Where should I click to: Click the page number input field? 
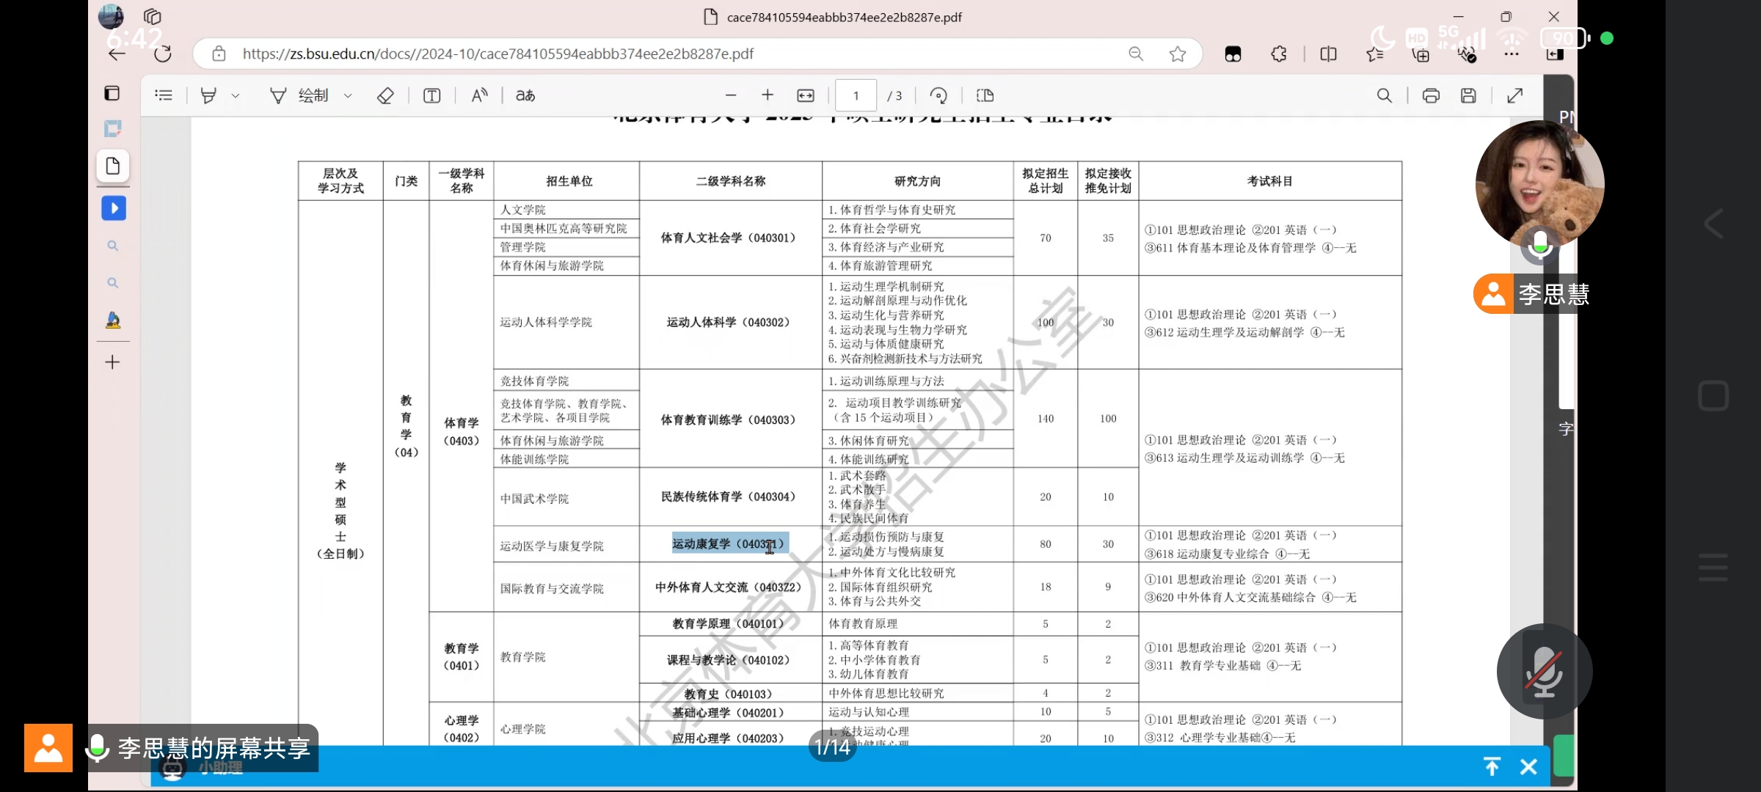856,95
